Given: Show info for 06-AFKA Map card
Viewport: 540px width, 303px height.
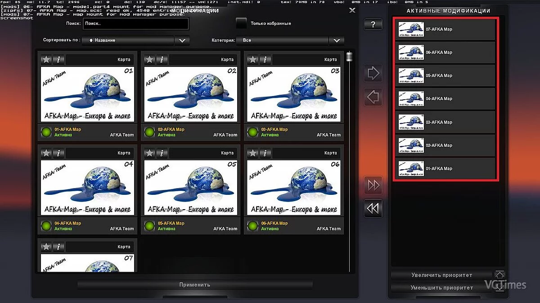Looking at the screenshot, I should coord(265,153).
